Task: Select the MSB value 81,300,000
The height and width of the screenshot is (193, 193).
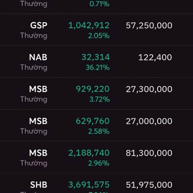Action: pos(149,153)
